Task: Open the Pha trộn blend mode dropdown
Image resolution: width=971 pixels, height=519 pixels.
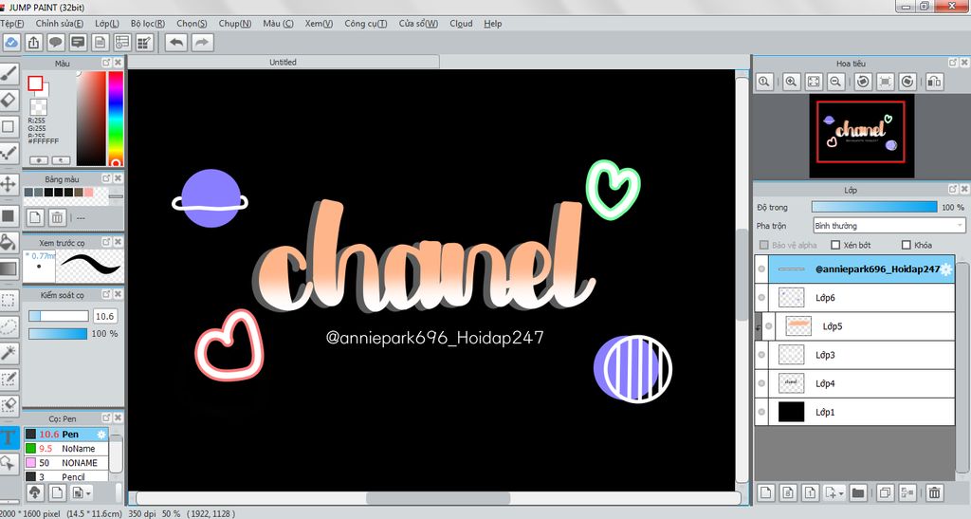Action: click(x=889, y=226)
